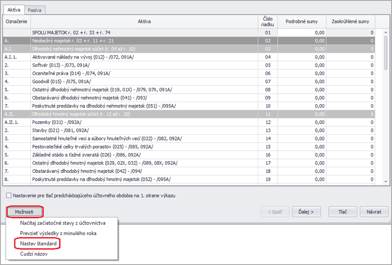Image resolution: width=392 pixels, height=265 pixels.
Task: Switch to the Pasíva tab
Action: (35, 9)
